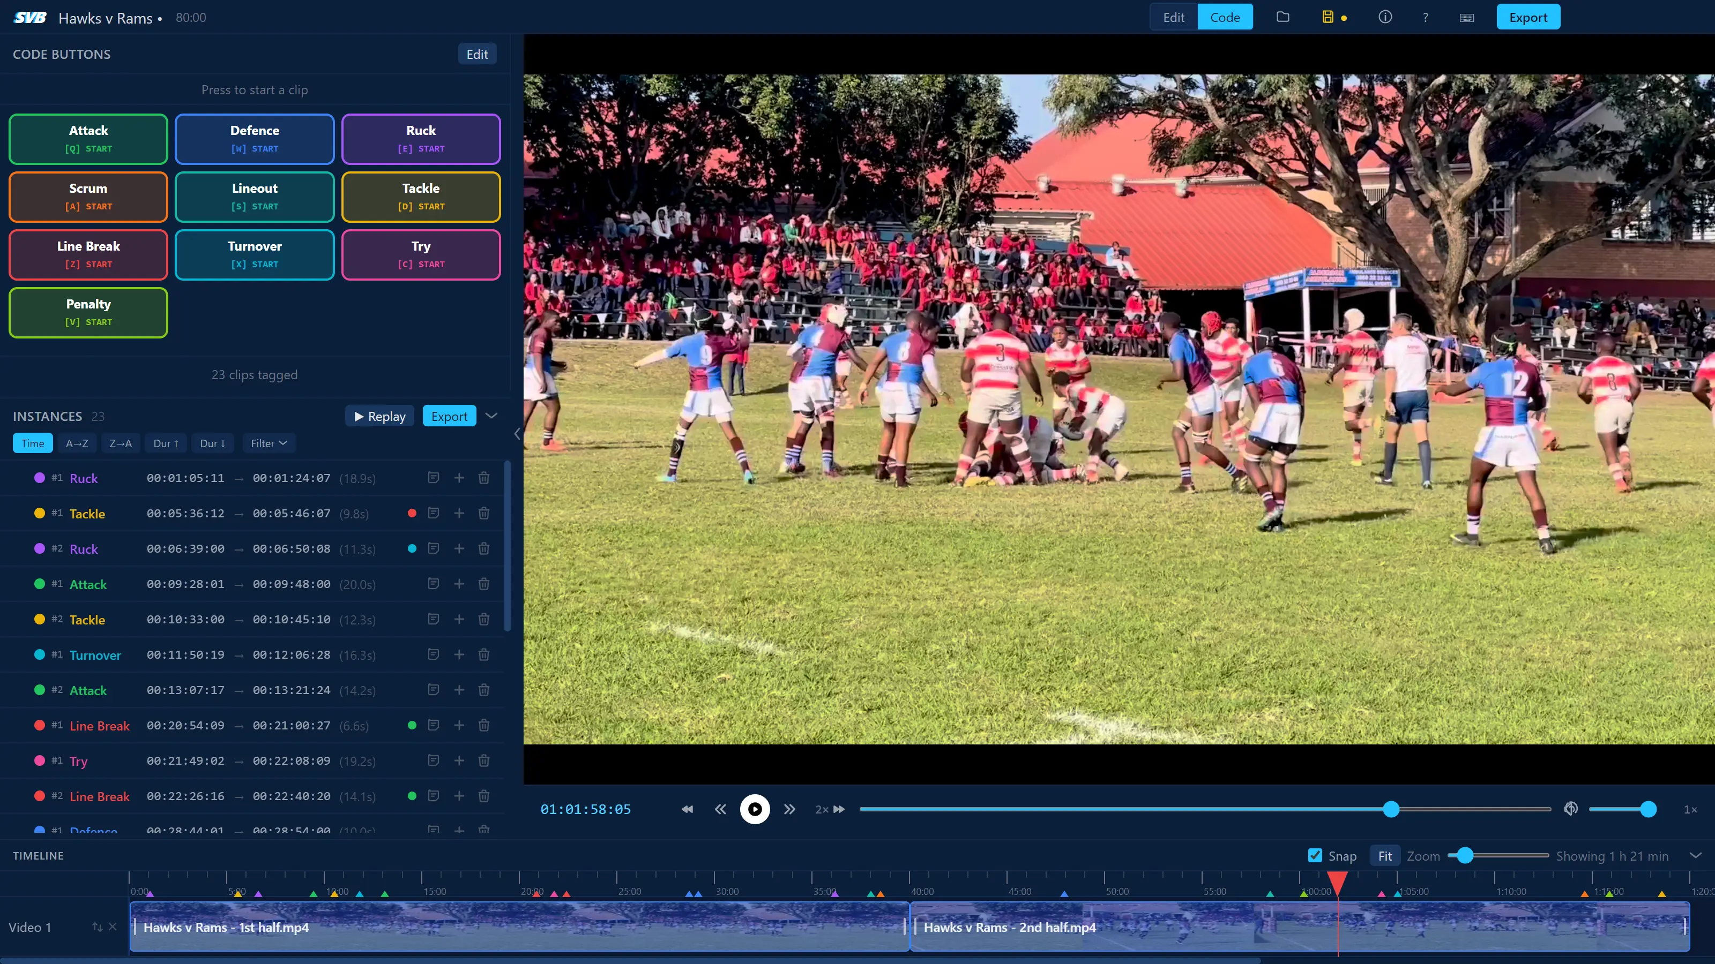The width and height of the screenshot is (1715, 964).
Task: Sort instances Z→A
Action: point(121,443)
